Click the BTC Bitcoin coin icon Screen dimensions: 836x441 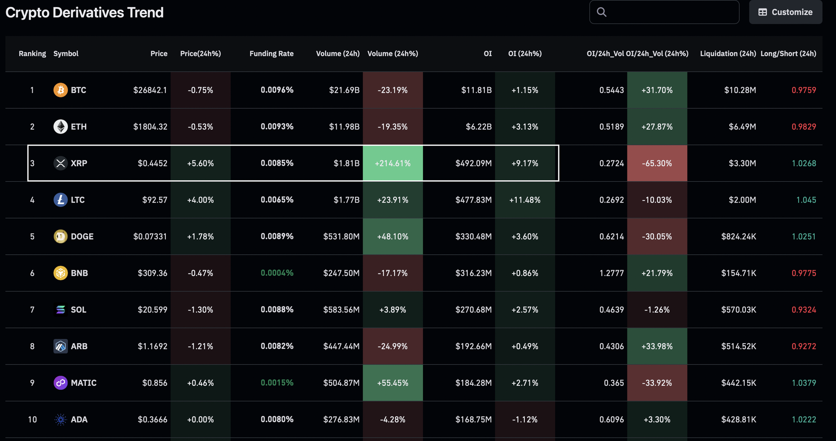61,90
